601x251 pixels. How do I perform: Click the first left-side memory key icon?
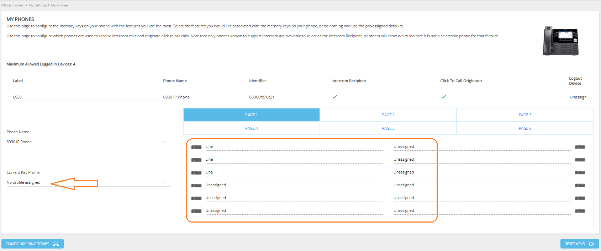(196, 147)
